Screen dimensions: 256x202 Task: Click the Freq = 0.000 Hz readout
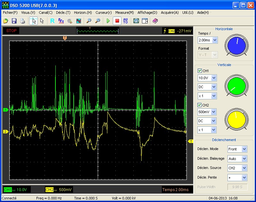pyautogui.click(x=49, y=198)
